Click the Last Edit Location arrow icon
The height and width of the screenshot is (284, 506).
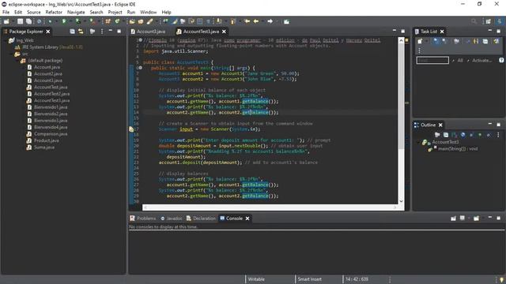click(x=247, y=21)
